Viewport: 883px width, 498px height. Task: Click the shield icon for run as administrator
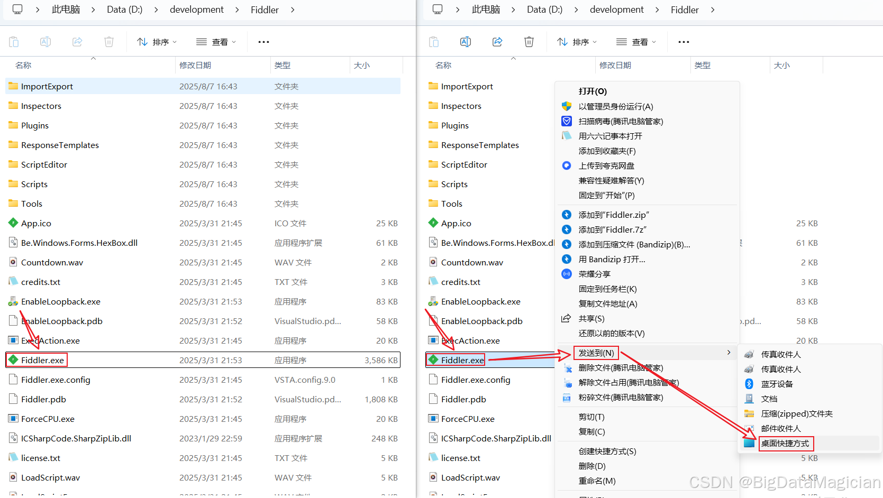pos(567,106)
